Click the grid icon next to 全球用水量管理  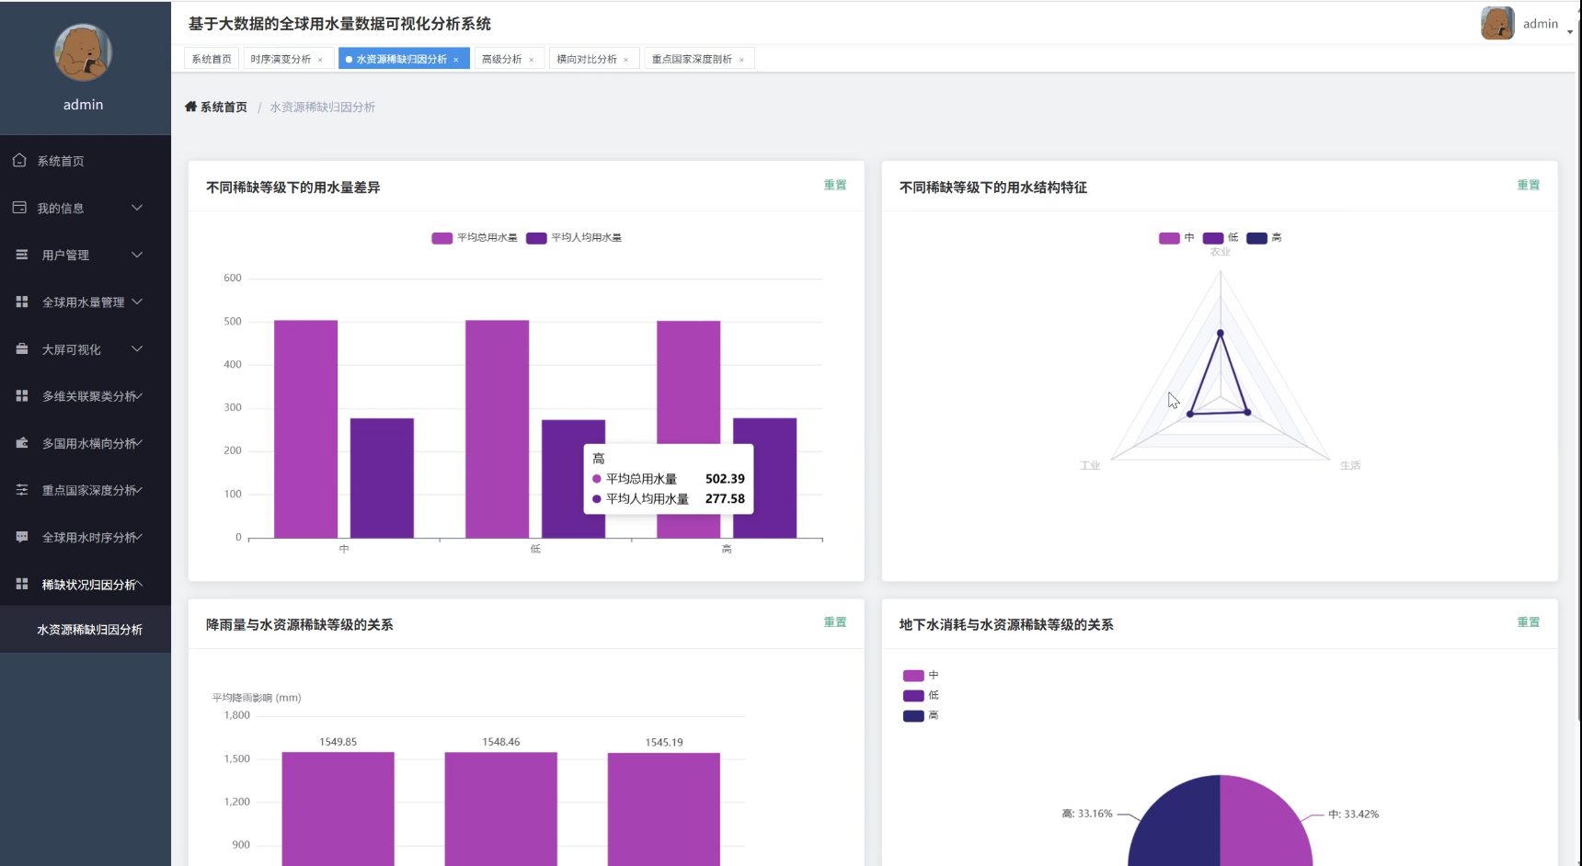pos(22,302)
